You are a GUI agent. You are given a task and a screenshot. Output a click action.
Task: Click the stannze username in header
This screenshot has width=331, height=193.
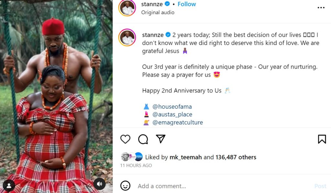152,4
